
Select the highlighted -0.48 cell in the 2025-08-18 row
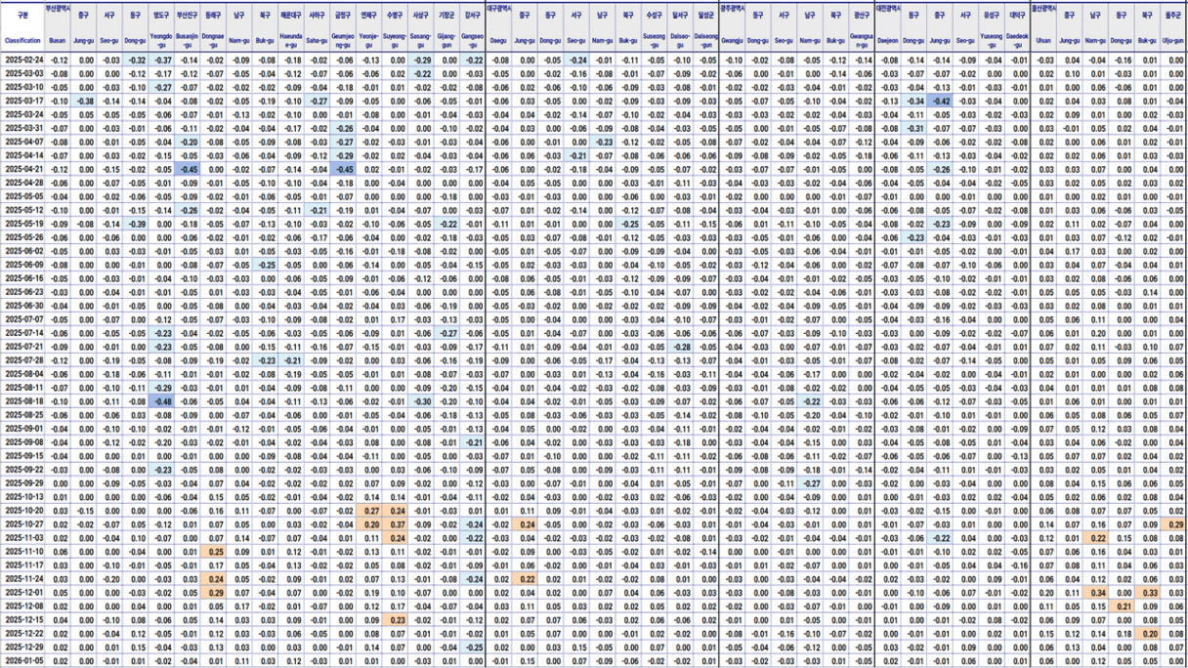pyautogui.click(x=162, y=400)
